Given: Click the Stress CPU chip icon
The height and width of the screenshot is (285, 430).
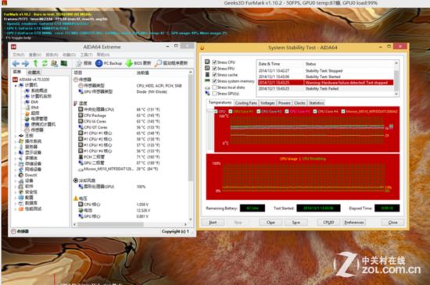Looking at the screenshot, I should 207,62.
